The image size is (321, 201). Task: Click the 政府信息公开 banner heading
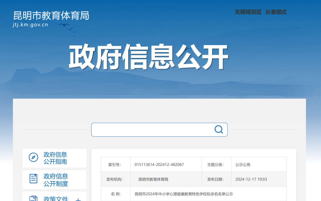coord(148,57)
